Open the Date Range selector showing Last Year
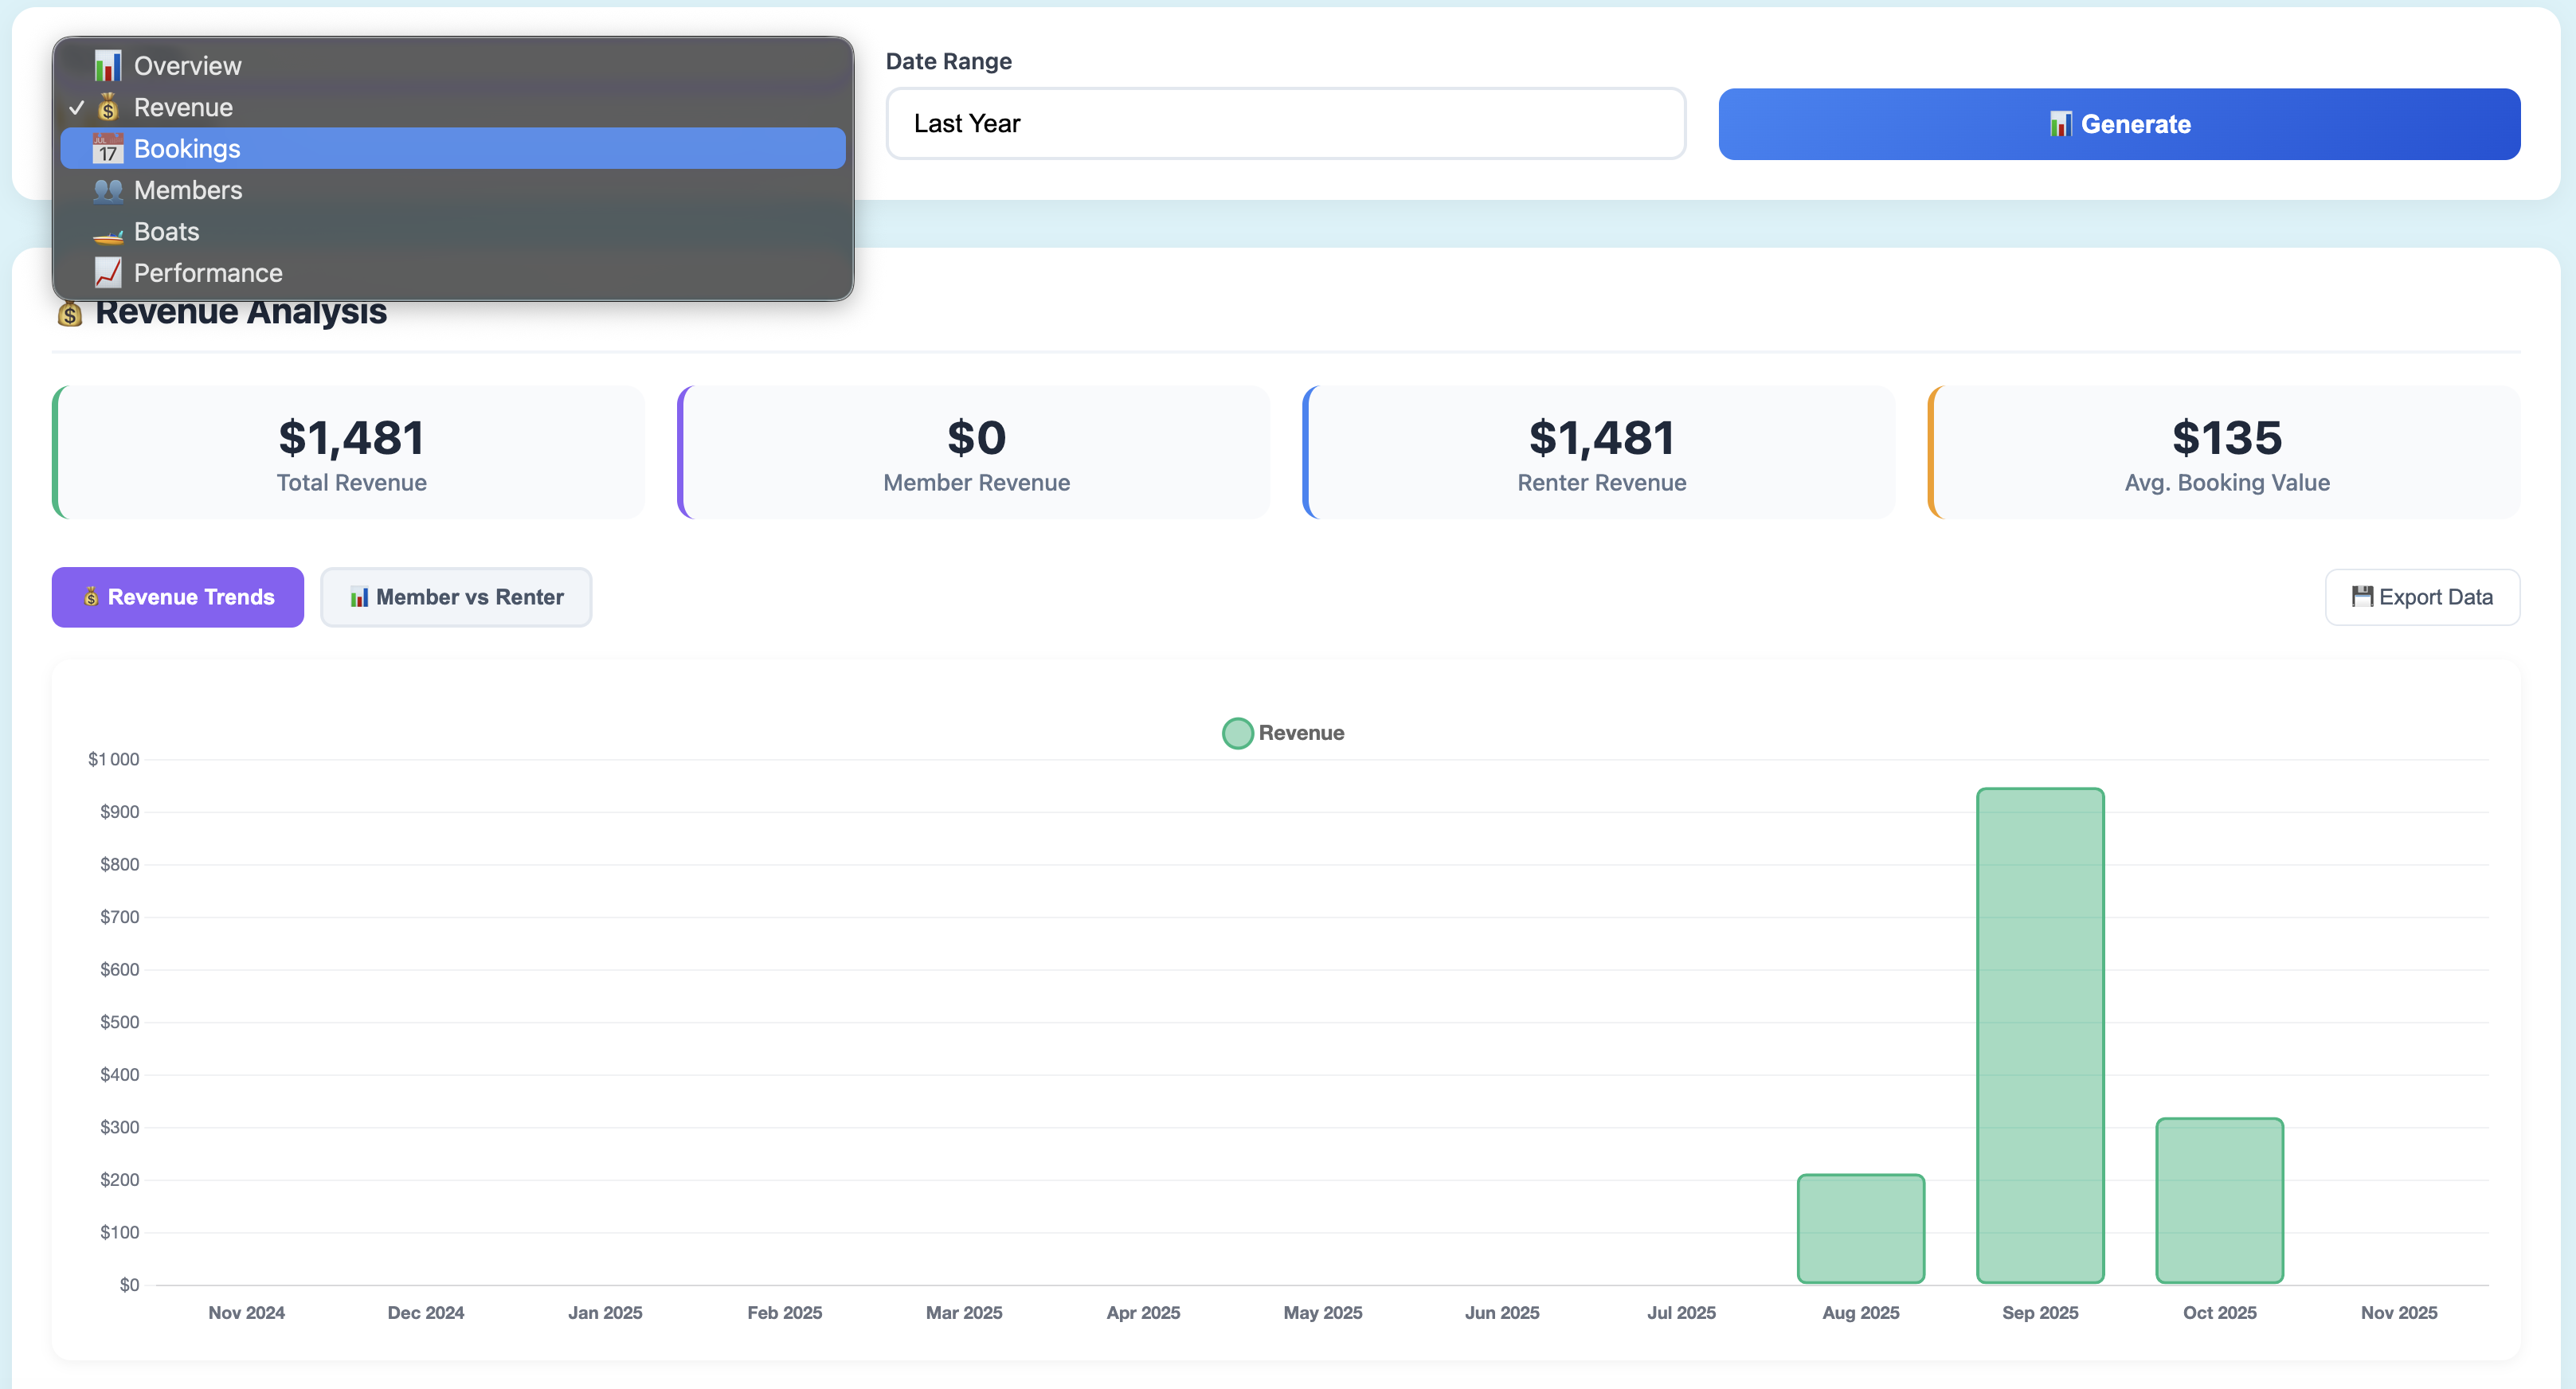 click(x=1285, y=123)
